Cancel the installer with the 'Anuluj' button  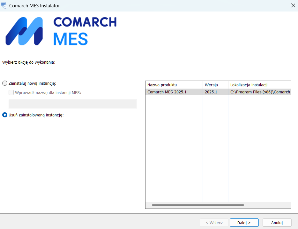pos(277,223)
